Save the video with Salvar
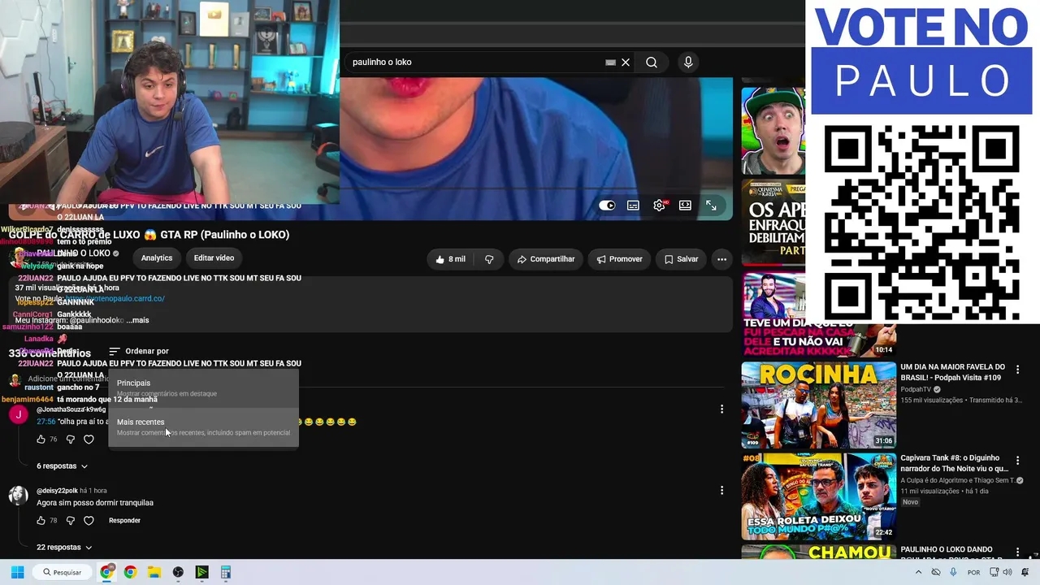This screenshot has width=1040, height=585. 681,259
